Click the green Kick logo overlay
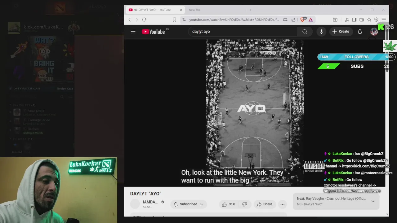This screenshot has width=397, height=223. pyautogui.click(x=381, y=27)
